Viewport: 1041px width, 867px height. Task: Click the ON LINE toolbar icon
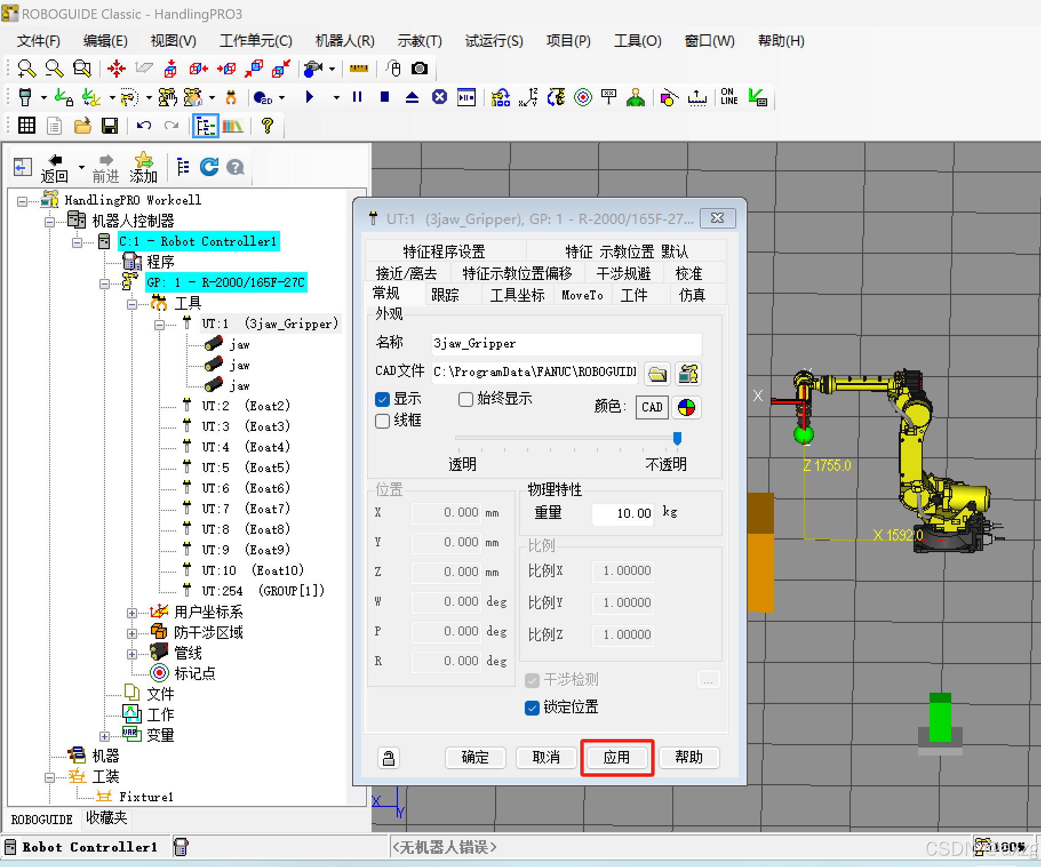click(x=729, y=96)
